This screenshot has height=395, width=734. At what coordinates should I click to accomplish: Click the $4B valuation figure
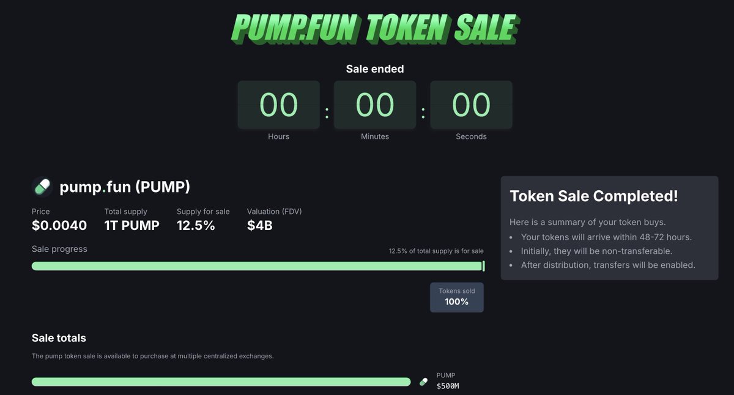tap(259, 226)
